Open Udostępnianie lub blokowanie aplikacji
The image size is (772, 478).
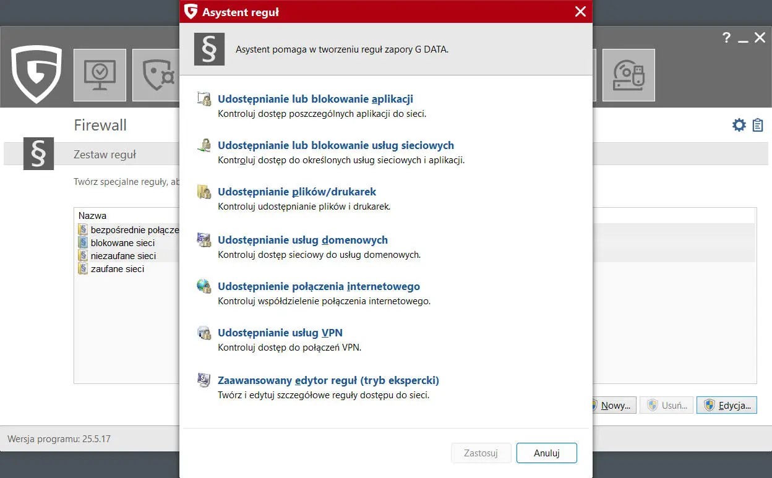click(x=315, y=99)
